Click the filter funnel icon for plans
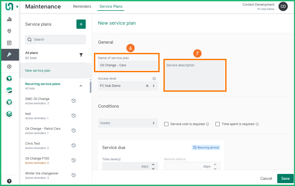 81,55
